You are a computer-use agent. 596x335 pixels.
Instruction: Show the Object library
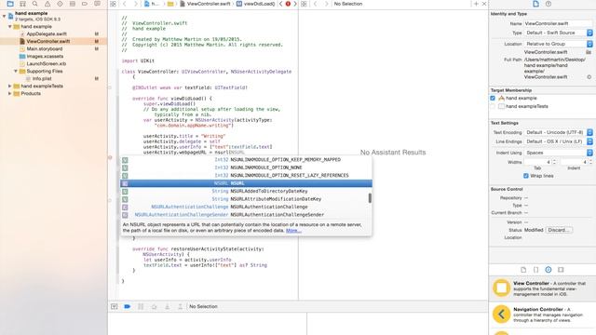[x=549, y=270]
